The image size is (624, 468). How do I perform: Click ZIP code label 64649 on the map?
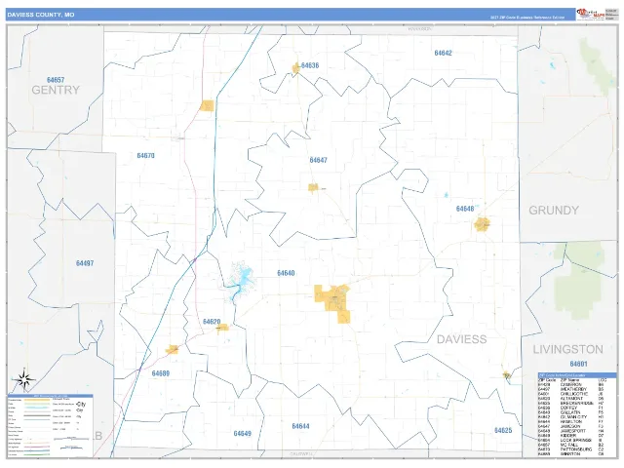[x=243, y=433]
